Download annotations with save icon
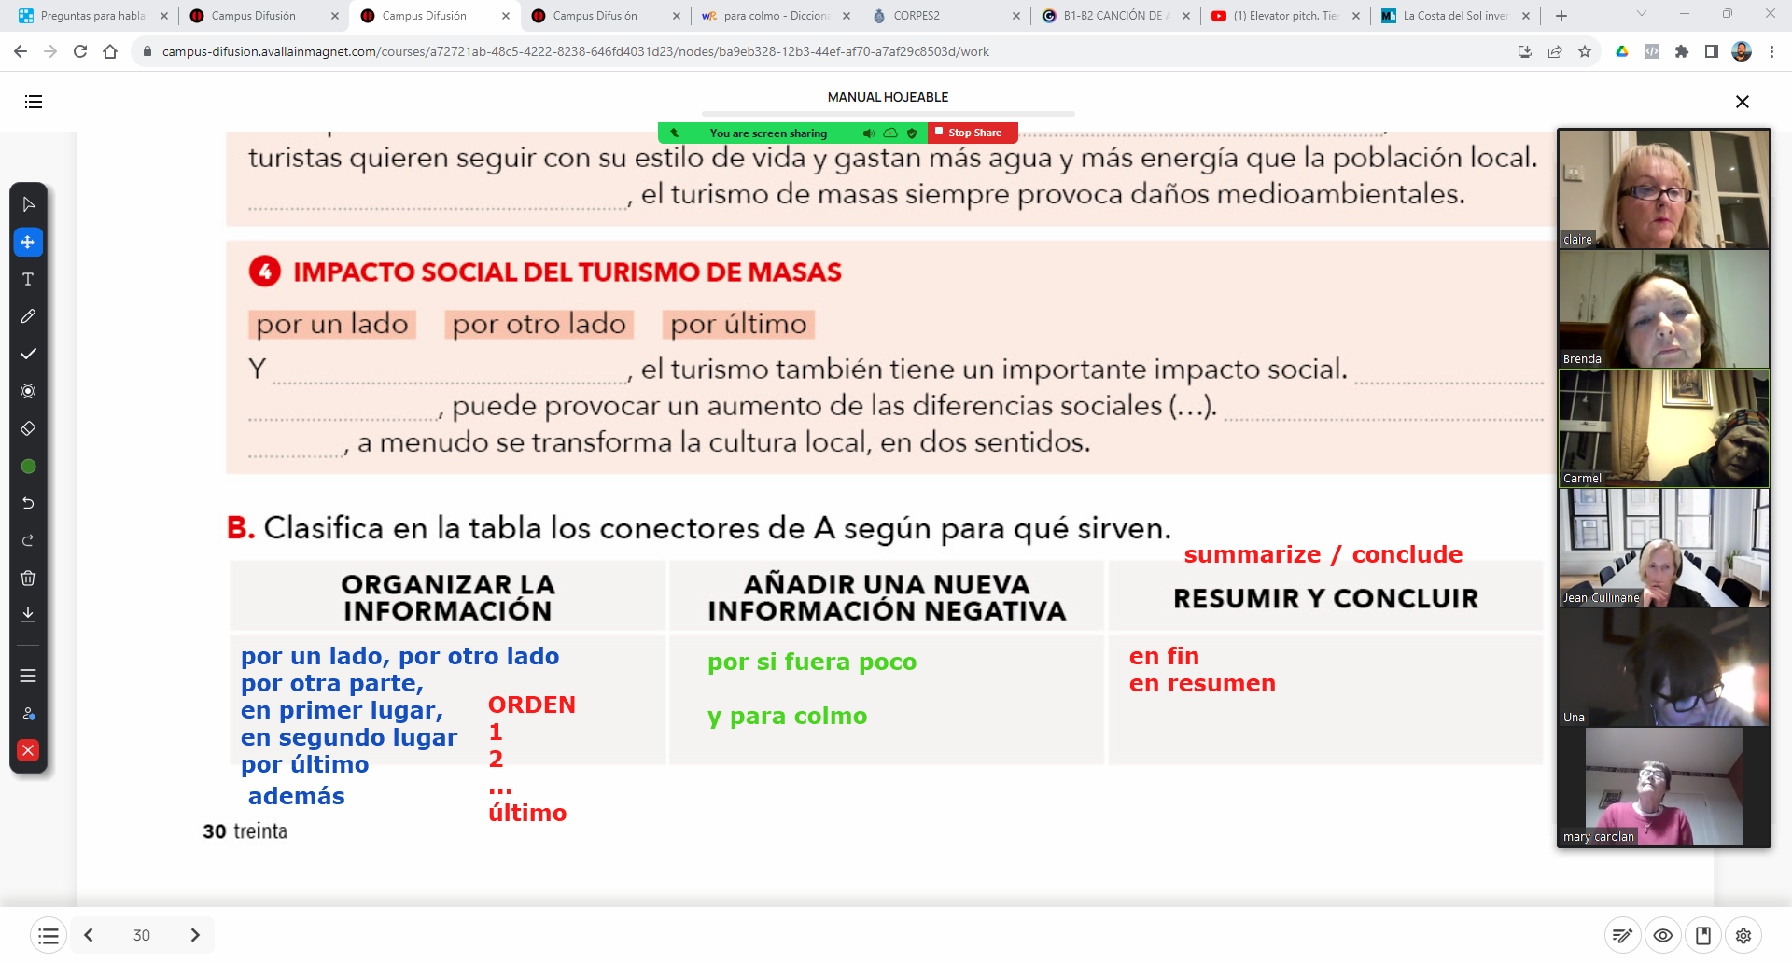Screen dimensions: 1792x963 tap(28, 614)
